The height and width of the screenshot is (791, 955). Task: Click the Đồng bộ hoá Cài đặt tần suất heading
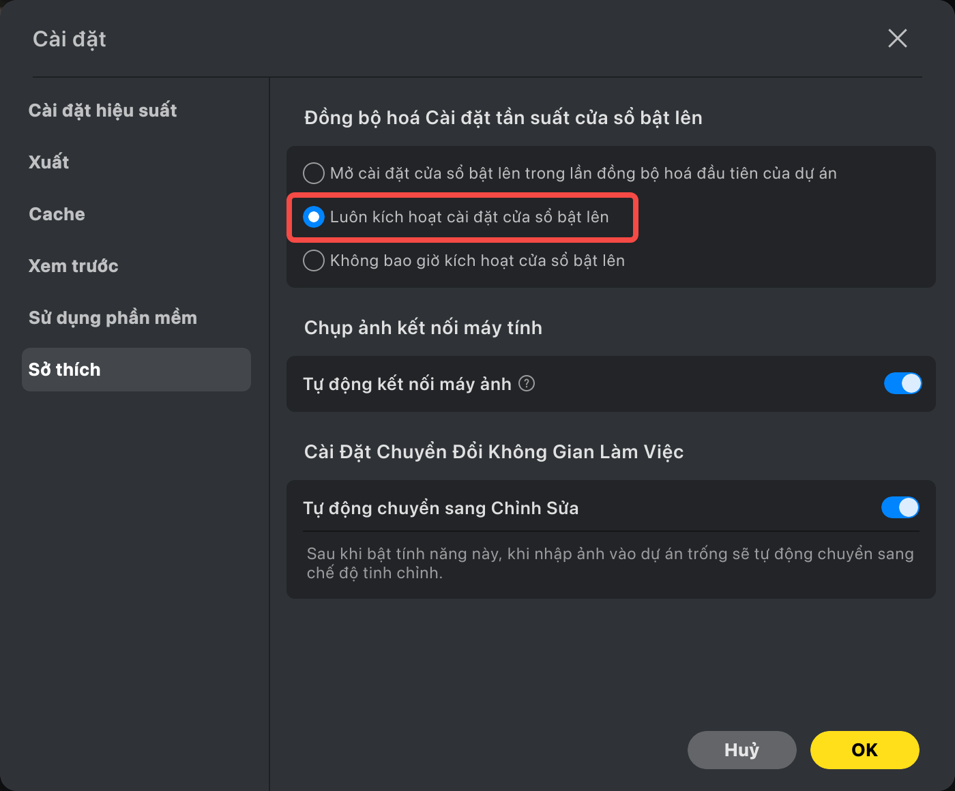(503, 118)
